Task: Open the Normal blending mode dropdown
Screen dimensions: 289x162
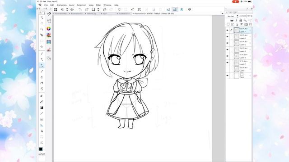Action: pos(232,16)
